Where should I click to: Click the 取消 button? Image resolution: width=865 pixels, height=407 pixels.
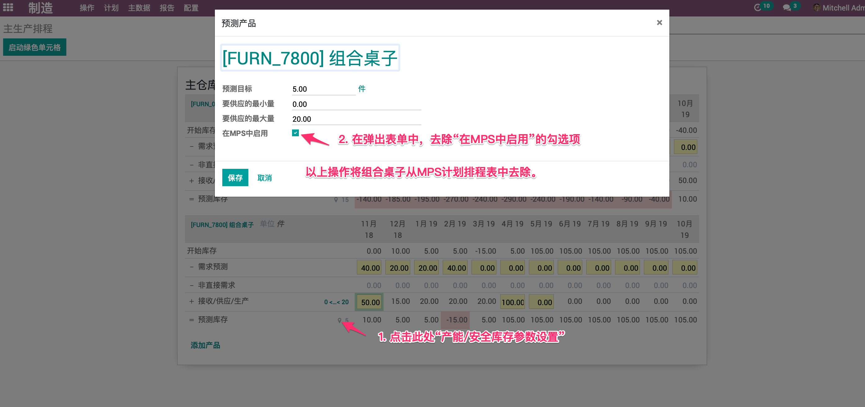pyautogui.click(x=264, y=178)
